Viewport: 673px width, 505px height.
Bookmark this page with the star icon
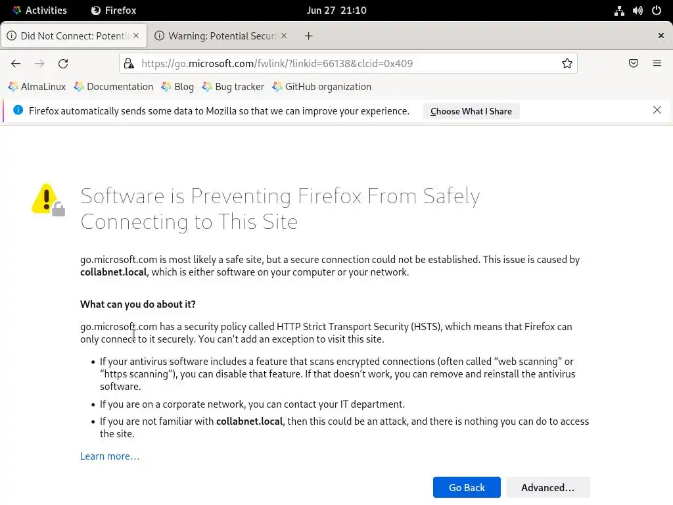point(567,63)
